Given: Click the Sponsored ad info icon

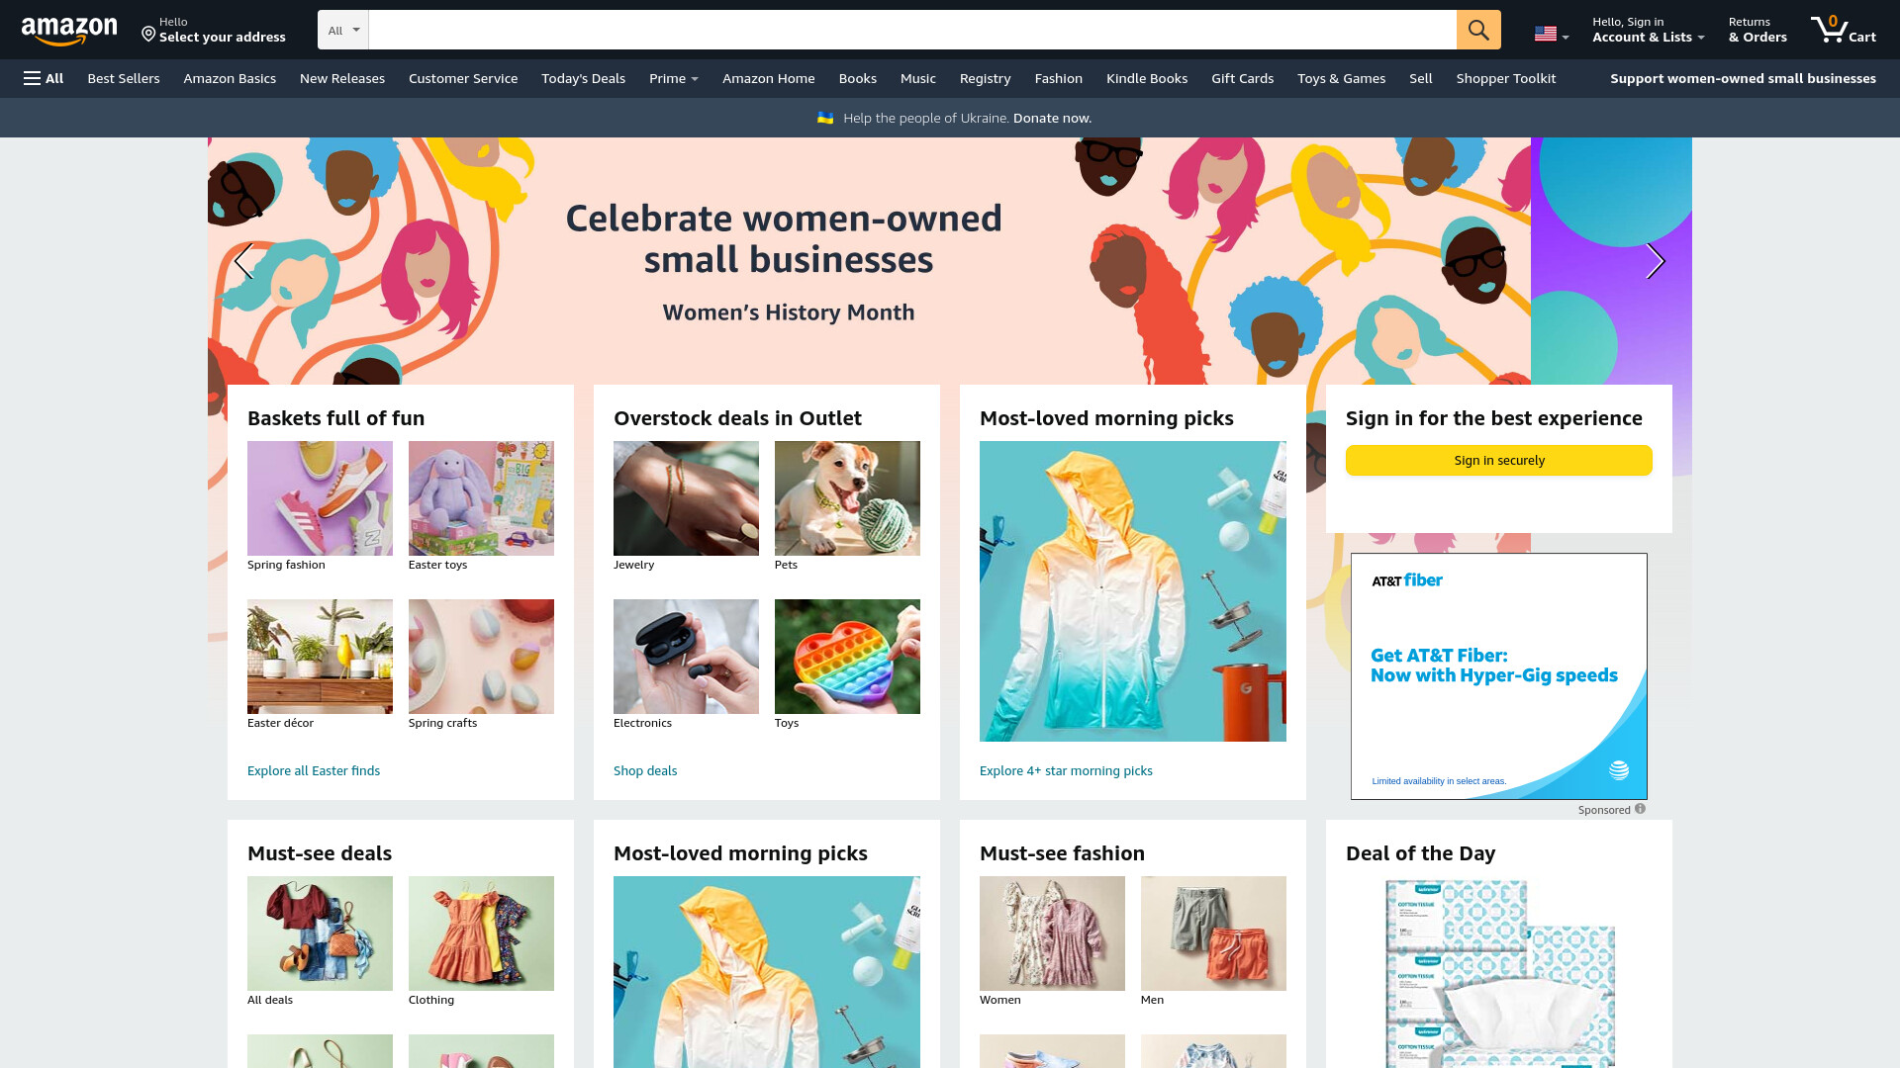Looking at the screenshot, I should 1640,809.
